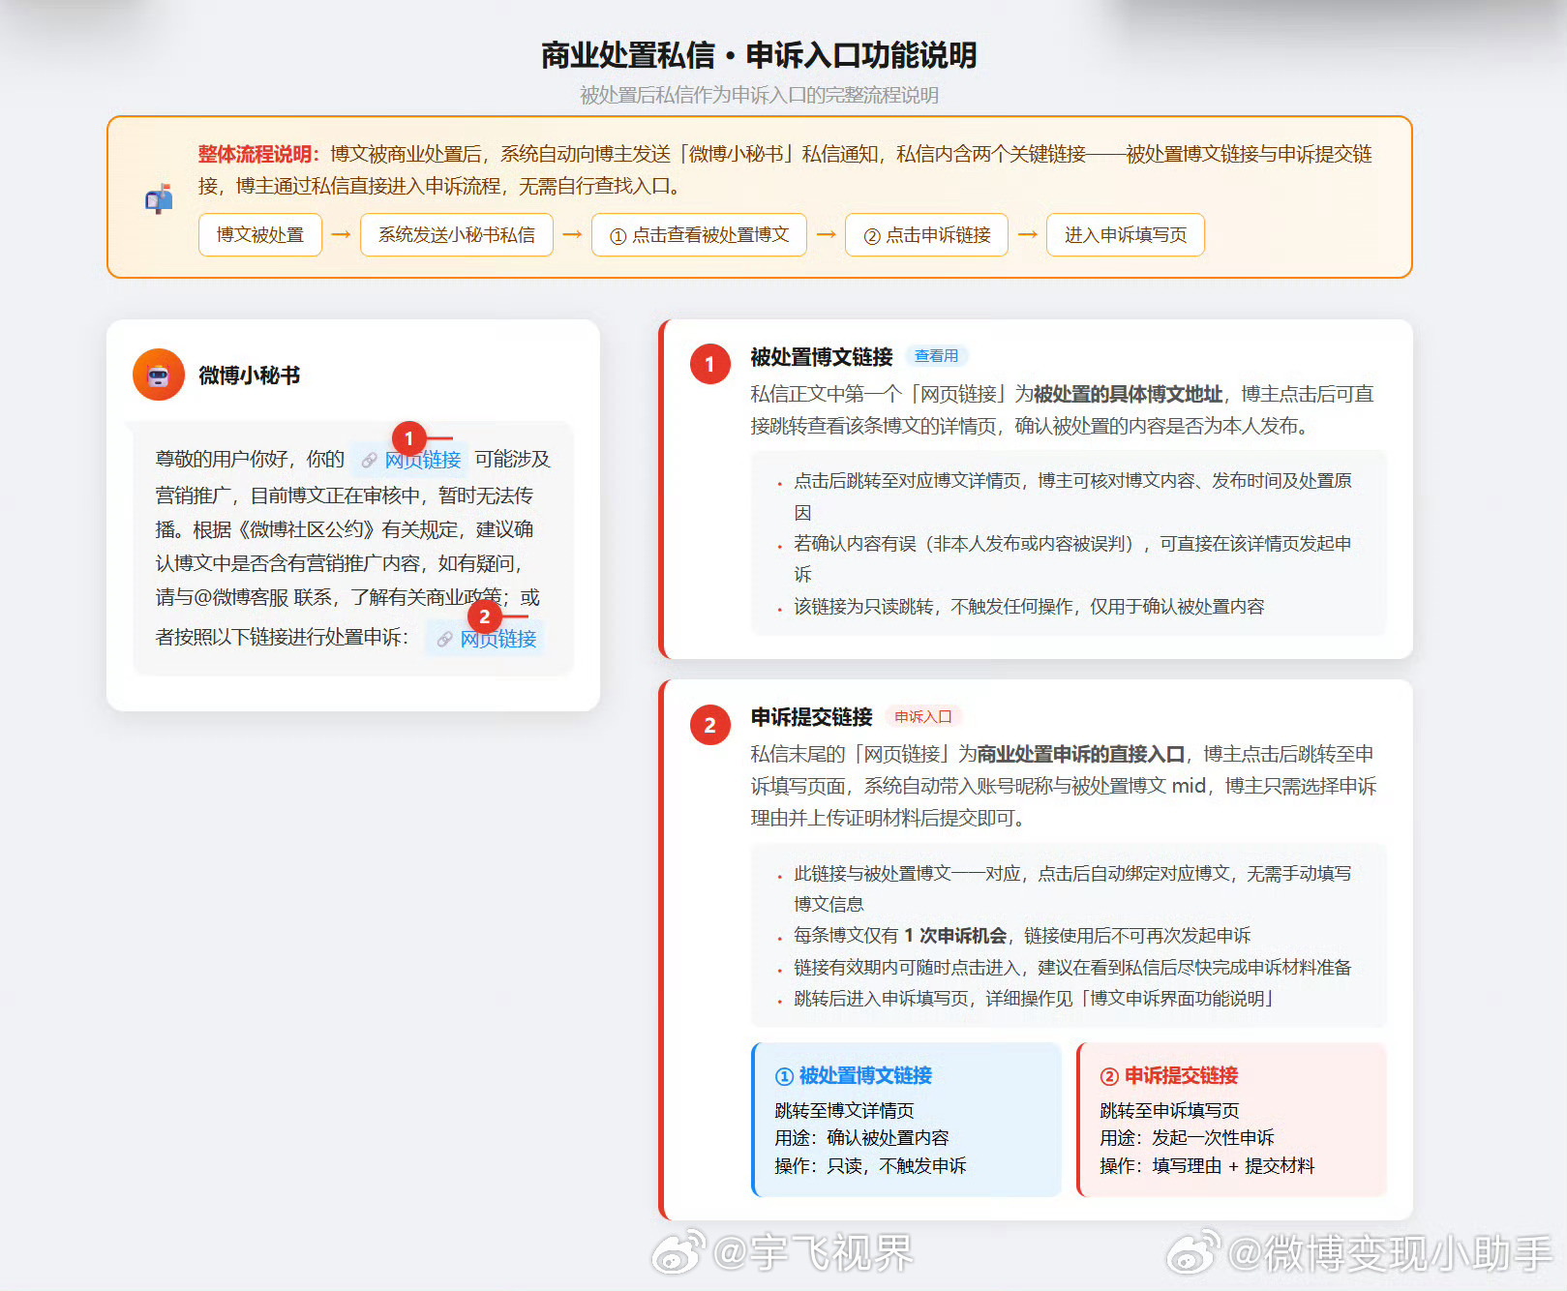
Task: Click the text 用途：确认被处置内容
Action: pos(861,1138)
